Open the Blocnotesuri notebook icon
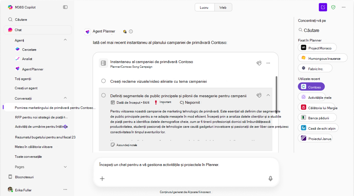This screenshot has height=196, width=354. click(10, 177)
